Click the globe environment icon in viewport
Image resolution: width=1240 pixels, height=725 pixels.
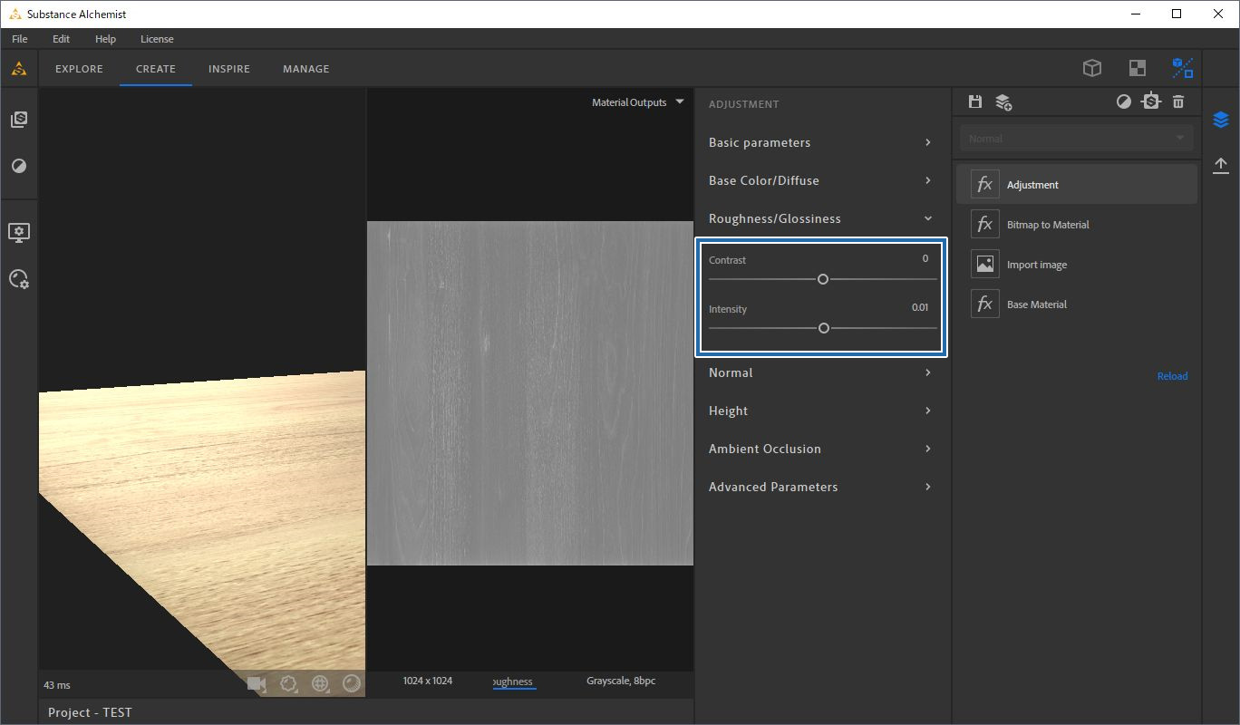[320, 683]
